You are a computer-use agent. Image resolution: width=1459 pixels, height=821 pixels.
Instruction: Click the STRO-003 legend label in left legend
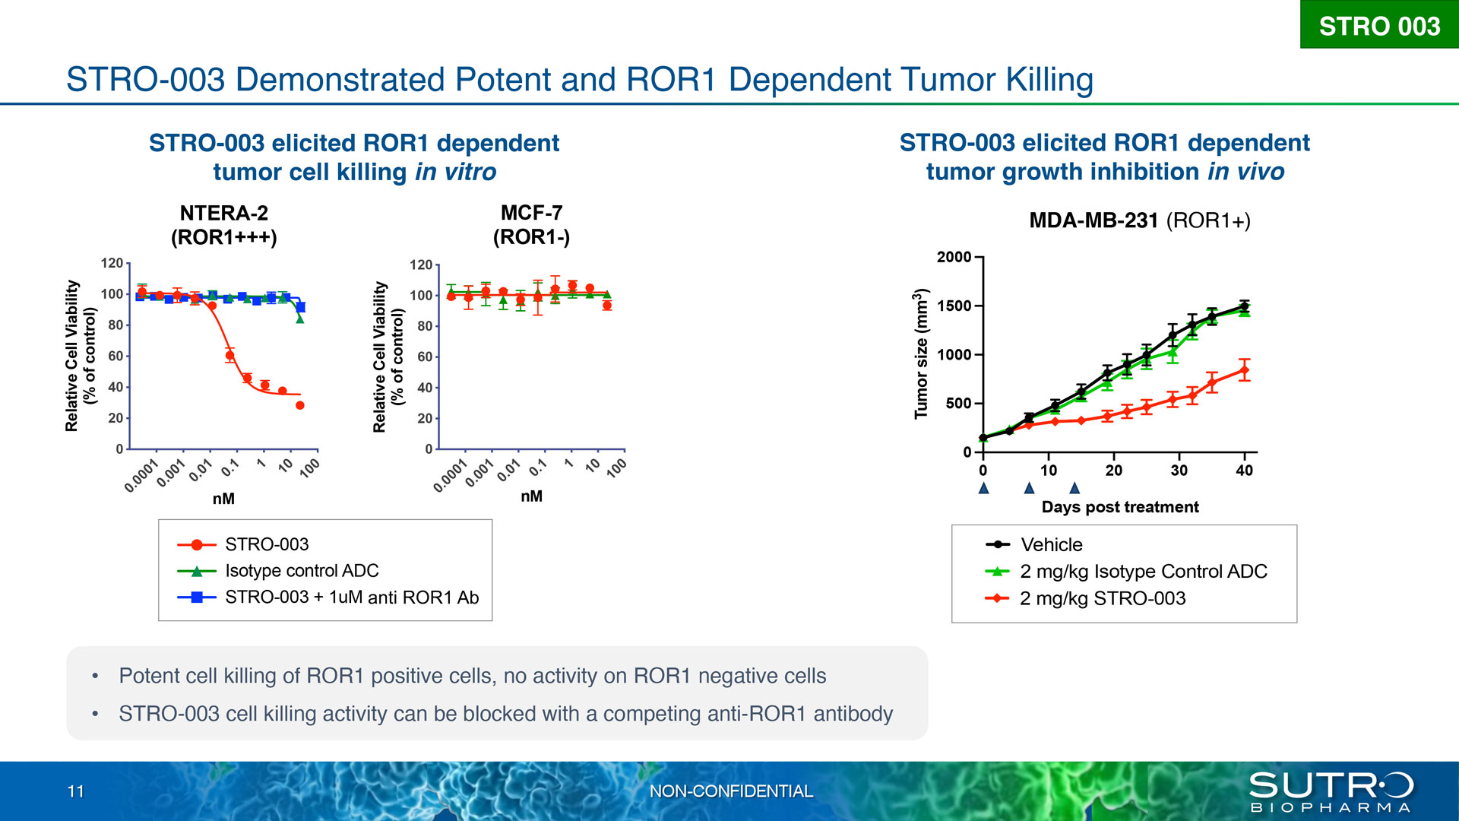point(267,544)
